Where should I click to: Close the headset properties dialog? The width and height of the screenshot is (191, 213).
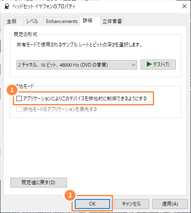tap(184, 6)
